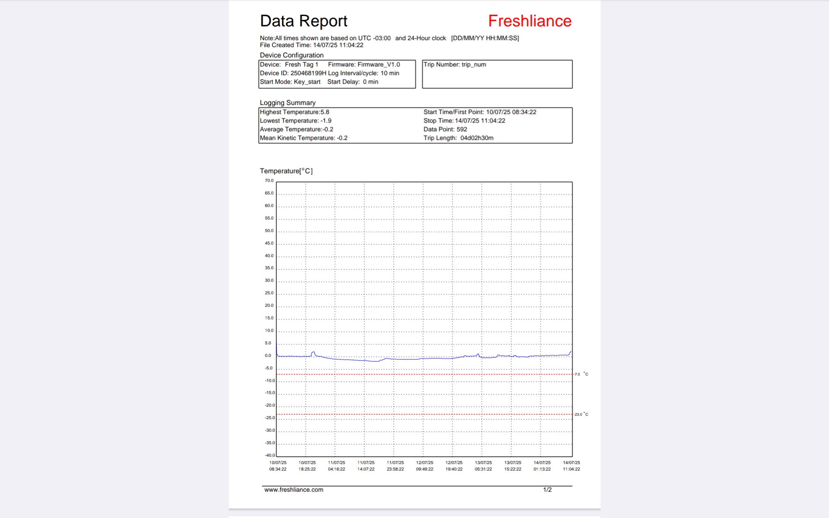This screenshot has width=829, height=518.
Task: Click the Trip Number trip_num box
Action: coord(455,65)
